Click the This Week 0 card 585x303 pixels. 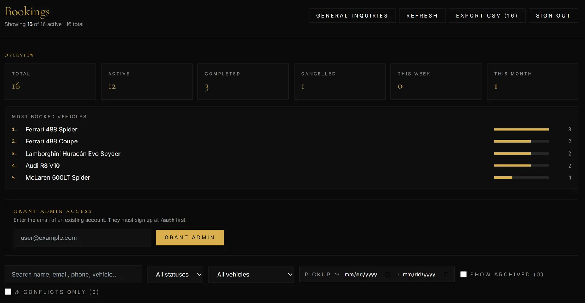(x=436, y=81)
